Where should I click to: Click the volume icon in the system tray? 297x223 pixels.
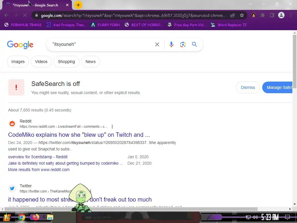coord(255,217)
